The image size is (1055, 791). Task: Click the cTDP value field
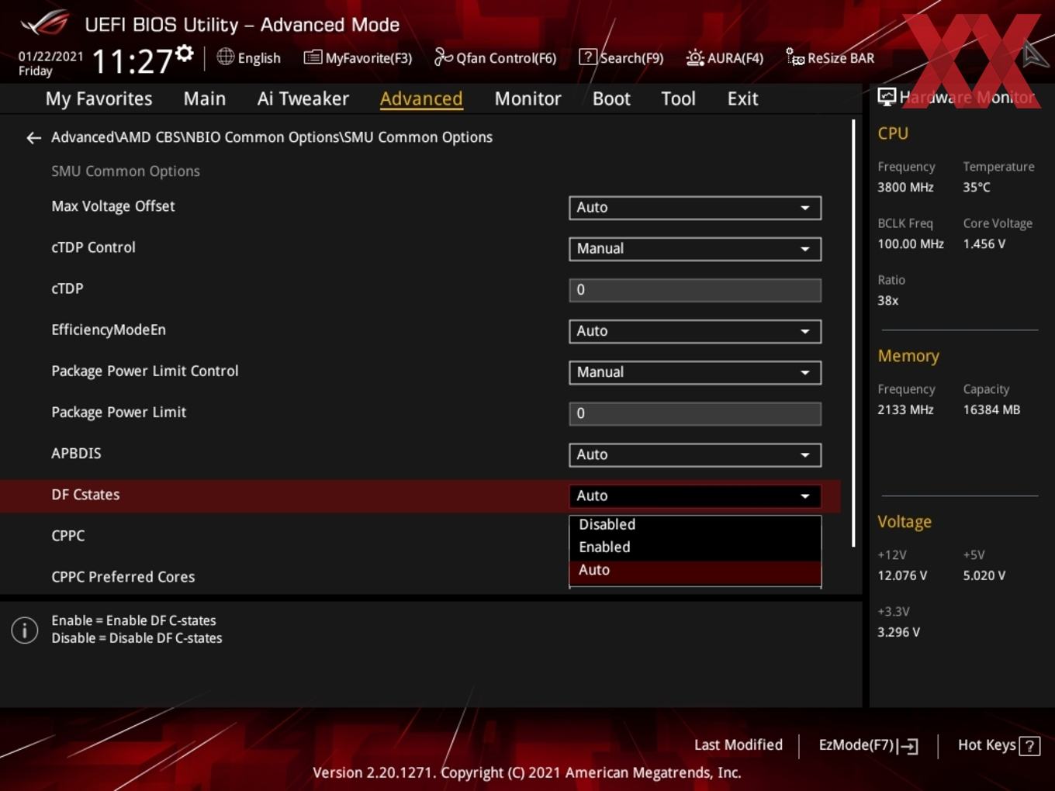pyautogui.click(x=695, y=290)
